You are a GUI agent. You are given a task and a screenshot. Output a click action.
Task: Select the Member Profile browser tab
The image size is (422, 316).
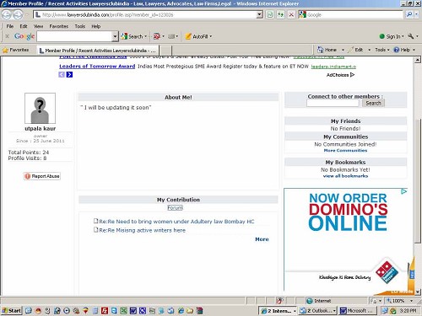tap(98, 51)
